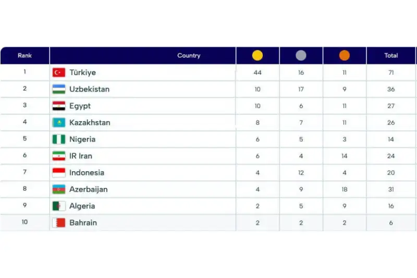Click the gold medal column header
417x278 pixels.
tap(257, 56)
